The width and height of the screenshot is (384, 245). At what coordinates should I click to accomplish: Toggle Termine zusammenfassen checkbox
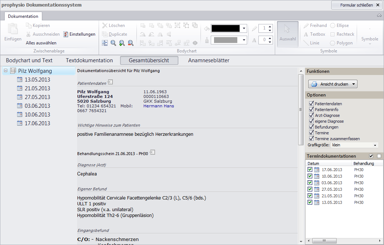point(311,138)
